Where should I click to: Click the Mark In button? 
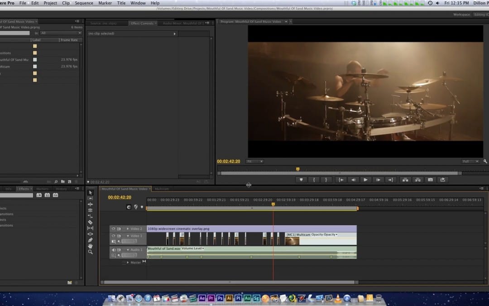pos(314,180)
